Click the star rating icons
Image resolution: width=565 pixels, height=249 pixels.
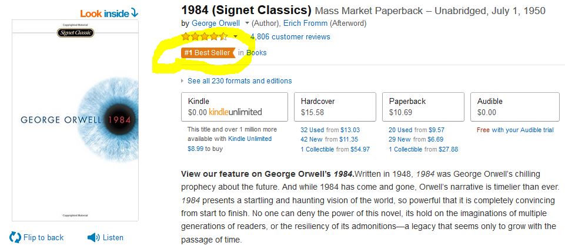(205, 36)
